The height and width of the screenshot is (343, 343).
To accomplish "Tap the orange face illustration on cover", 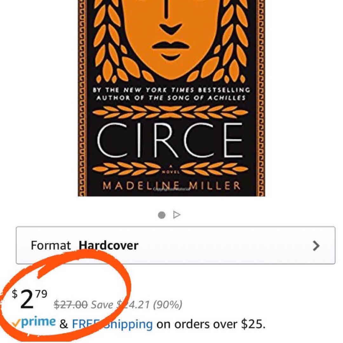I will click(171, 35).
